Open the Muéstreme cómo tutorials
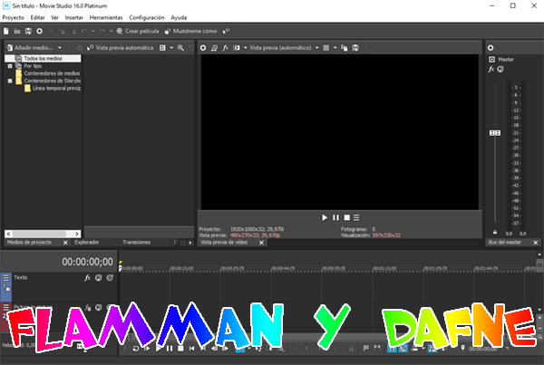The width and height of the screenshot is (544, 365). click(190, 31)
